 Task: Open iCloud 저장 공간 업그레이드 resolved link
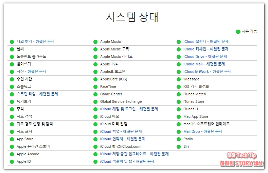135,154
